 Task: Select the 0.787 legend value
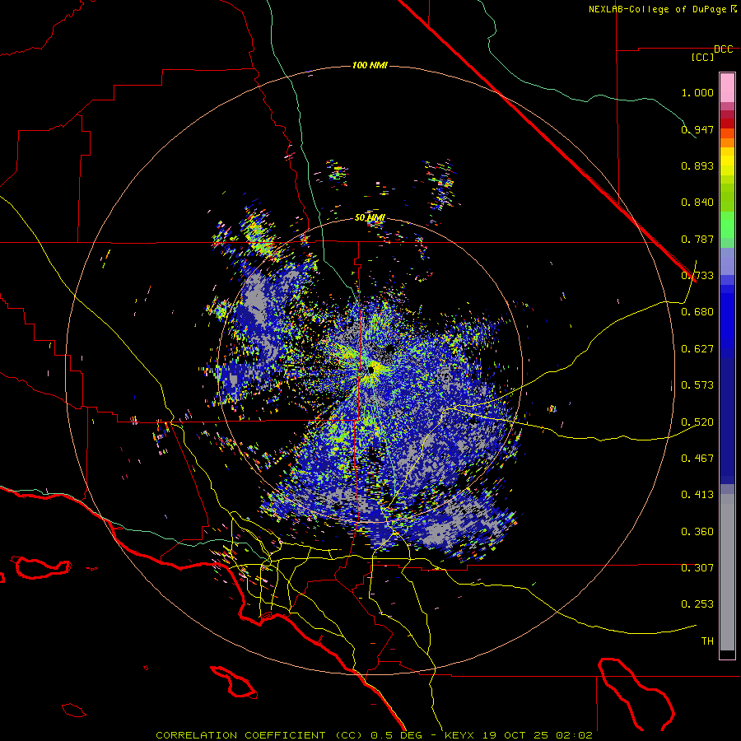click(697, 239)
